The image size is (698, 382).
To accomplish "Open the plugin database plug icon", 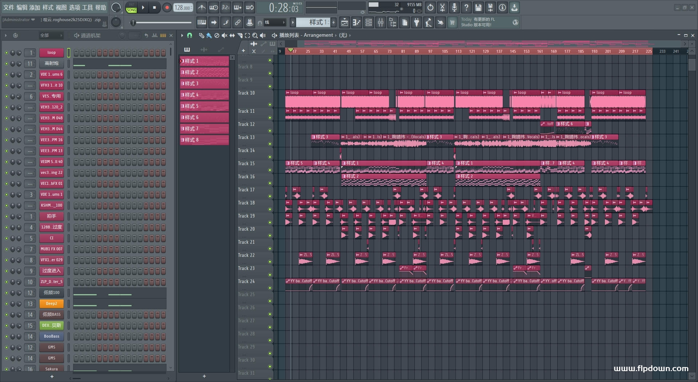I will (x=417, y=23).
